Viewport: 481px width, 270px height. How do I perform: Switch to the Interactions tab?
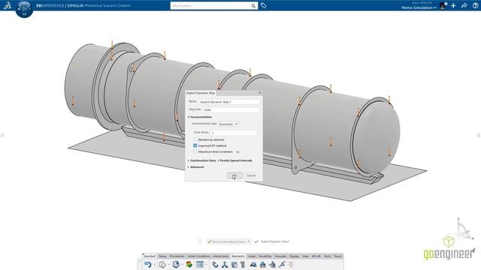220,256
